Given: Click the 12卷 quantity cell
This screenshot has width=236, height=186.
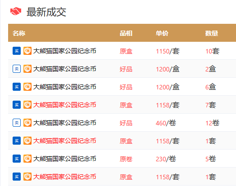Looking at the screenshot, I should [x=213, y=123].
